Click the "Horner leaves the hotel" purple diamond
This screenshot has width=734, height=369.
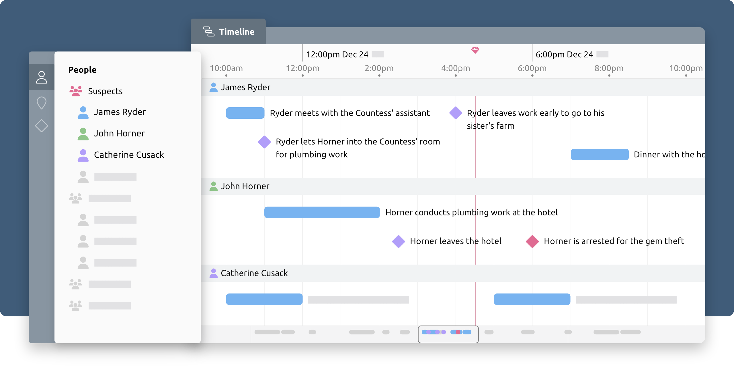pos(398,241)
